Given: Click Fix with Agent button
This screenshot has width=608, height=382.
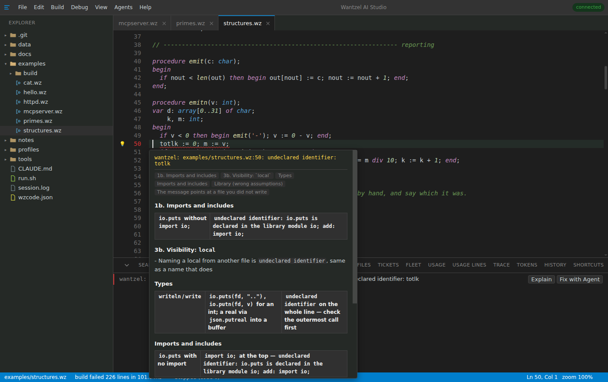Looking at the screenshot, I should 580,280.
